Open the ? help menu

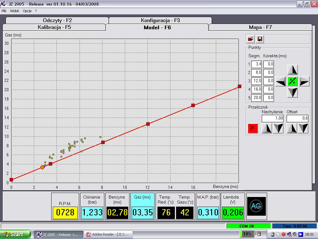[36, 11]
